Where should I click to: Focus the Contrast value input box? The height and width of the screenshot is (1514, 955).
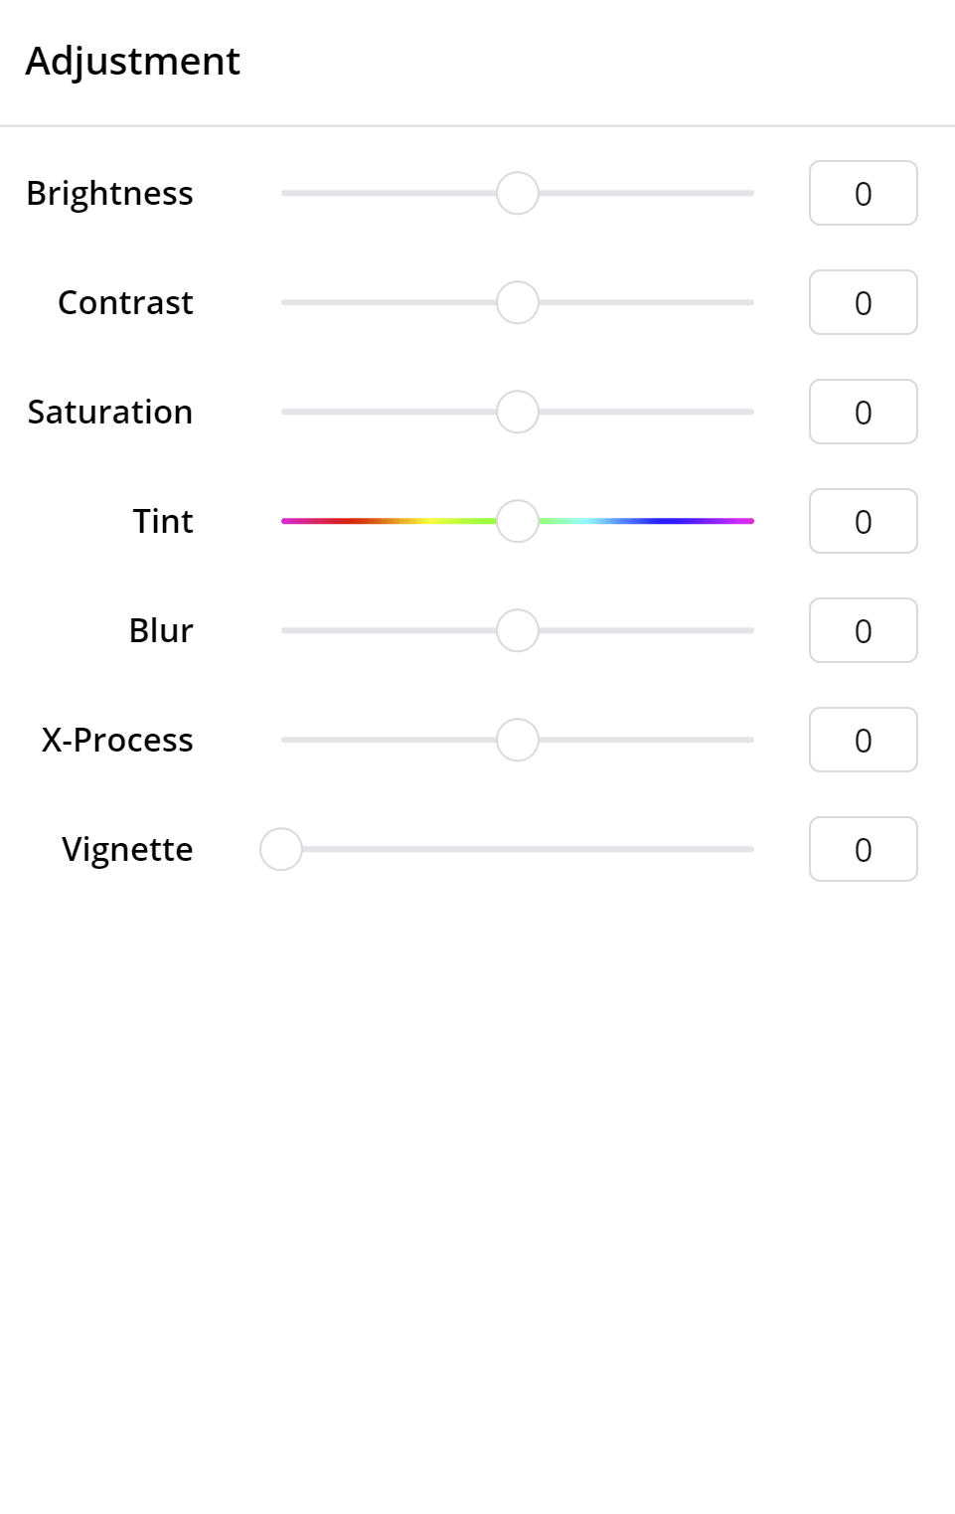point(863,302)
